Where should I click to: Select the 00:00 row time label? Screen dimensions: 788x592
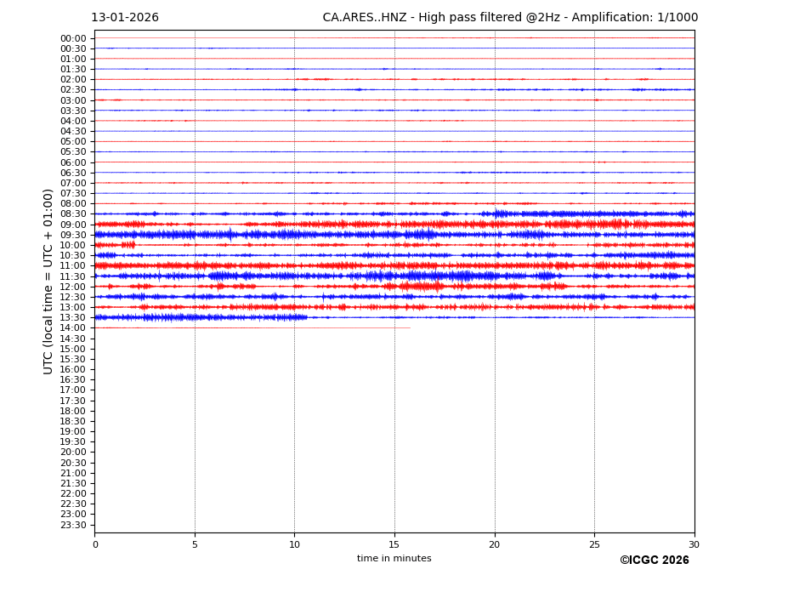[73, 38]
